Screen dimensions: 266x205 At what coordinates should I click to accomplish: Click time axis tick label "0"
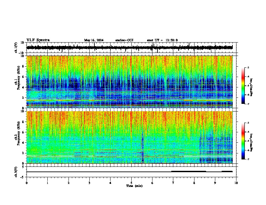click(x=27, y=183)
